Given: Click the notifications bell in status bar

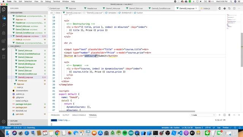Looking at the screenshot, I should [240, 127].
